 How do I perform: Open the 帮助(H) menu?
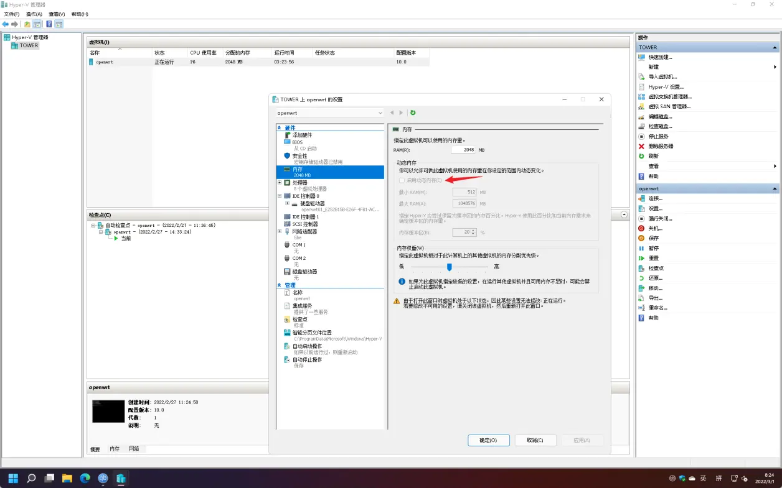pyautogui.click(x=80, y=14)
